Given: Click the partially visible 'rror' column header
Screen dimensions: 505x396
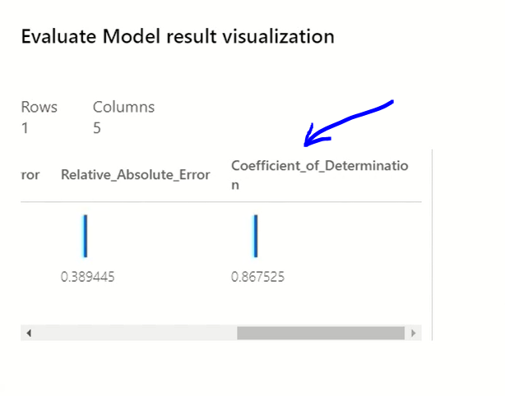Looking at the screenshot, I should (30, 175).
